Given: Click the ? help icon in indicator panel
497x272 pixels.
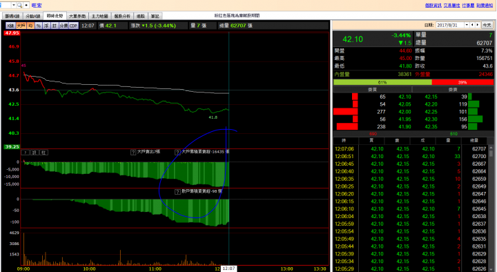Looking at the screenshot, I should (26, 153).
